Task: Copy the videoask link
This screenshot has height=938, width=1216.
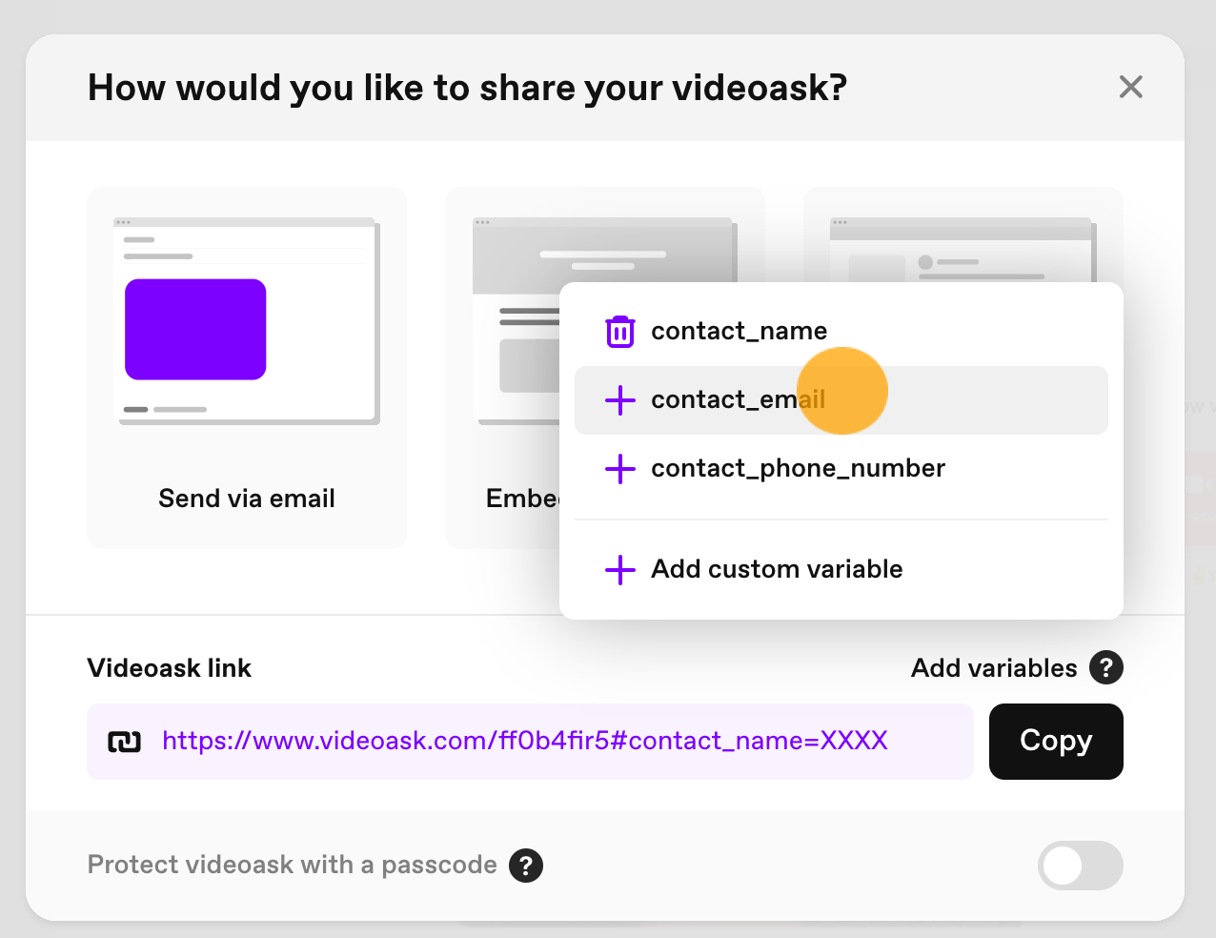Action: click(x=1056, y=742)
